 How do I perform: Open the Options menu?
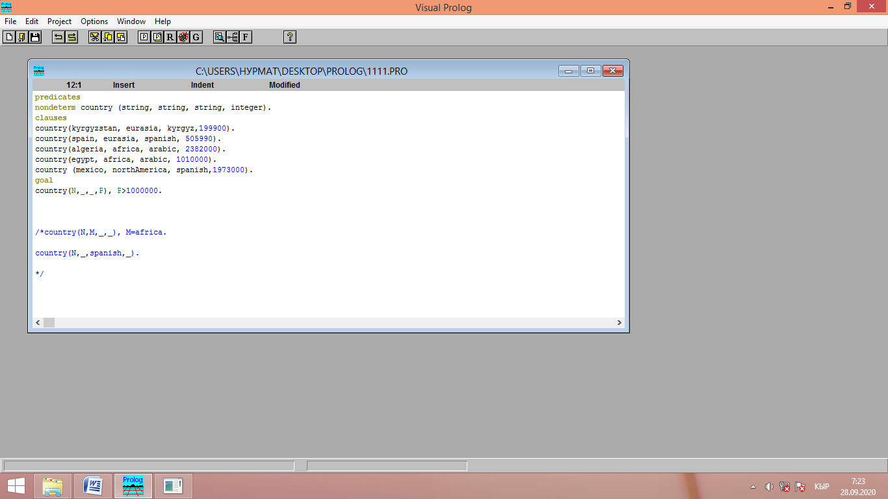tap(94, 21)
